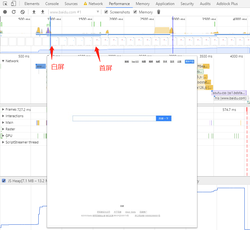This screenshot has height=230, width=250.
Task: Click the reload and profile icon
Action: [x=14, y=12]
